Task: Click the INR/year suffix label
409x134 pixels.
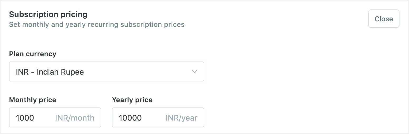Action: pos(181,118)
